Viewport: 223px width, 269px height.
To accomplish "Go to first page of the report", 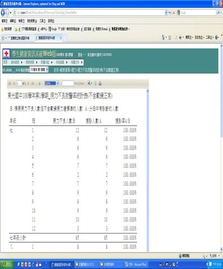I will [10, 84].
